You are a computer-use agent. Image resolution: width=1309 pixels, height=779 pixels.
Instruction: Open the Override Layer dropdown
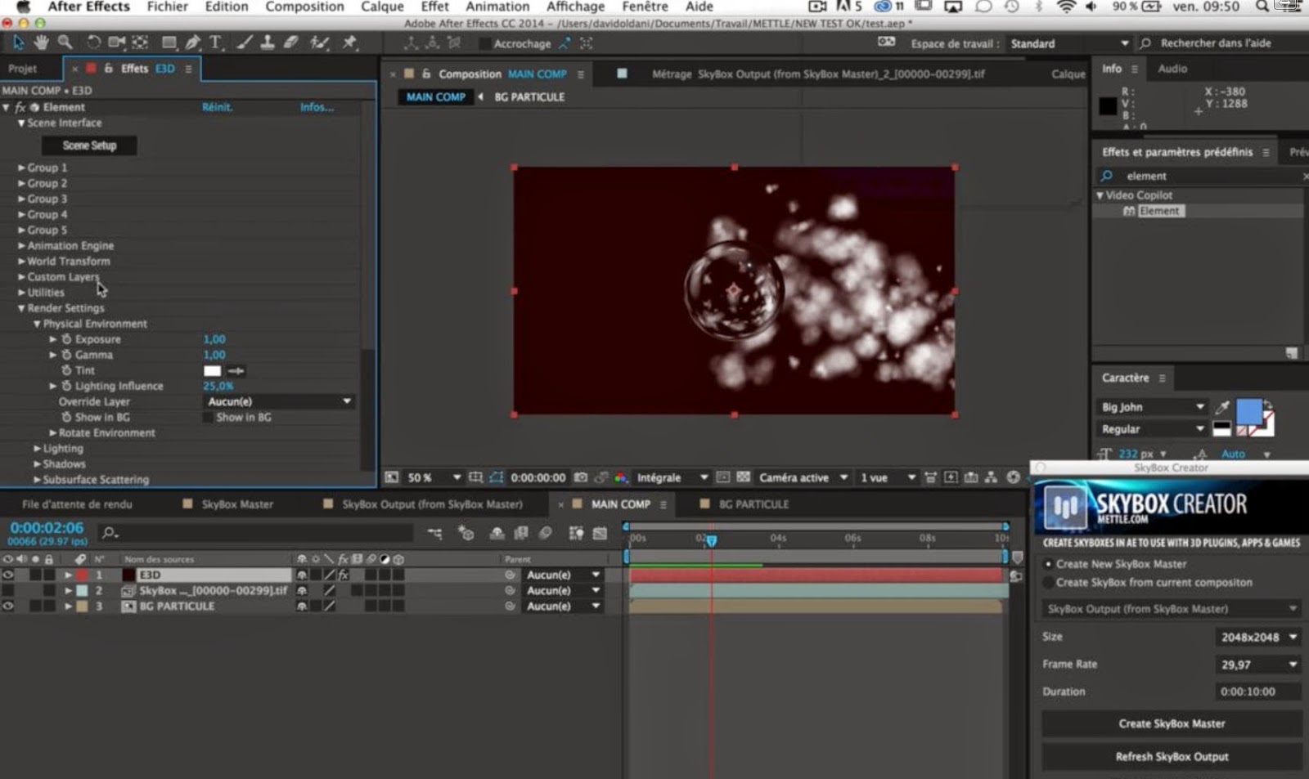pyautogui.click(x=278, y=402)
